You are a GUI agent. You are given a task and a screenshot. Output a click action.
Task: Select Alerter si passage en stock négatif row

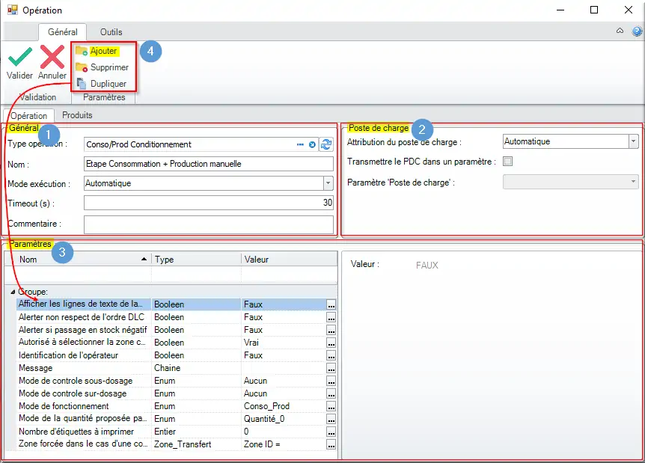177,330
